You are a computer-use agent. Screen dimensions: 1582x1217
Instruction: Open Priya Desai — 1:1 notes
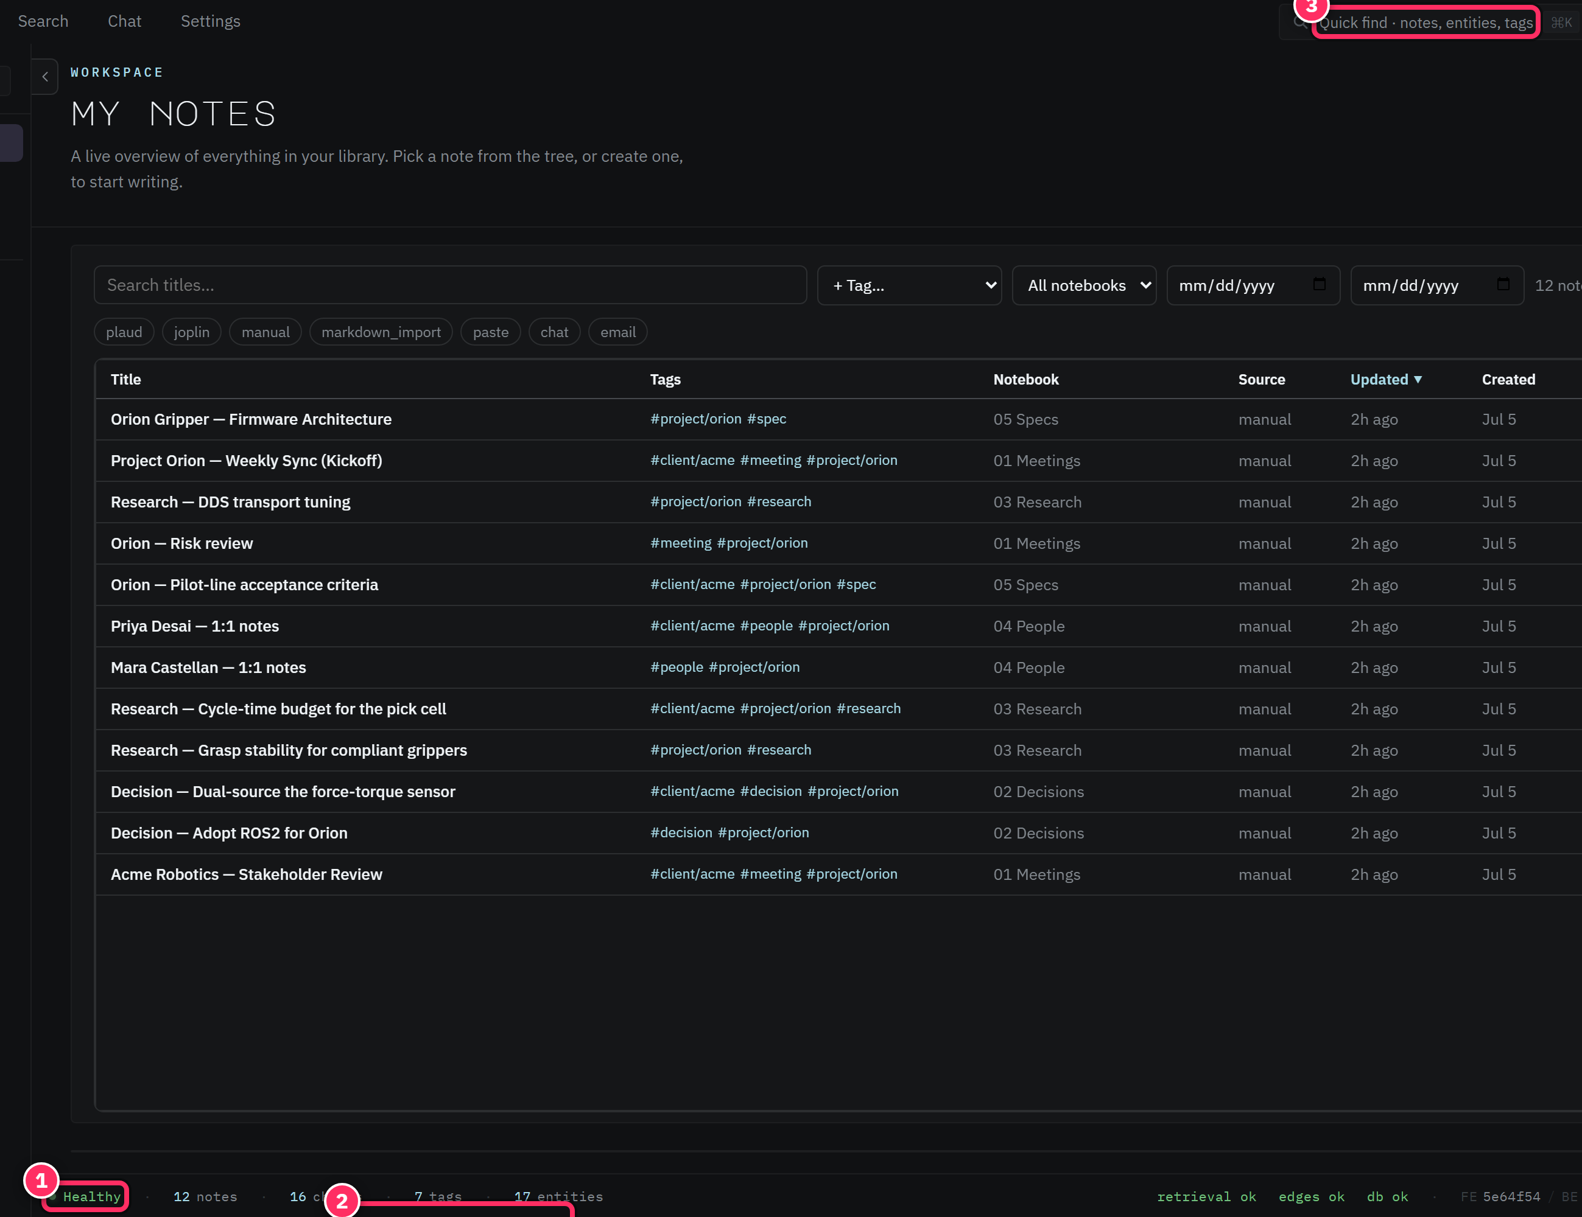pyautogui.click(x=195, y=626)
